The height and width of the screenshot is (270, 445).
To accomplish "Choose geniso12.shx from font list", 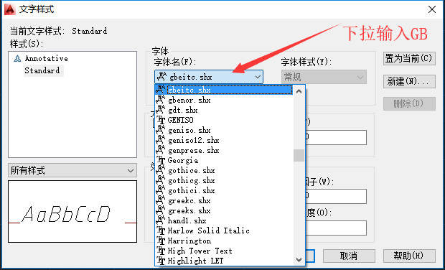I will click(x=224, y=140).
